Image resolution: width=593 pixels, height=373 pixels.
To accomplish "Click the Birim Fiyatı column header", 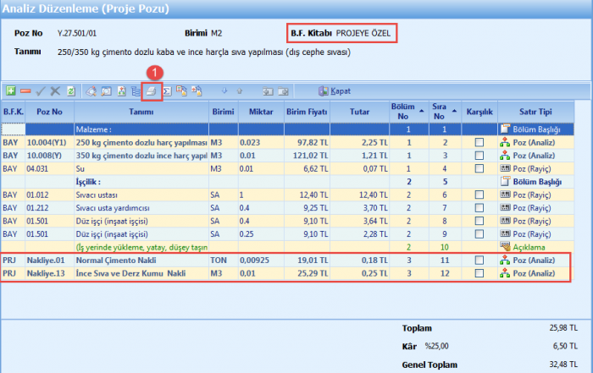I will (x=308, y=112).
